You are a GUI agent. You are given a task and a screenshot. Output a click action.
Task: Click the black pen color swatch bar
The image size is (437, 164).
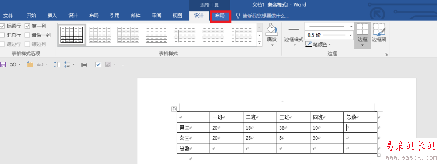click(309, 47)
